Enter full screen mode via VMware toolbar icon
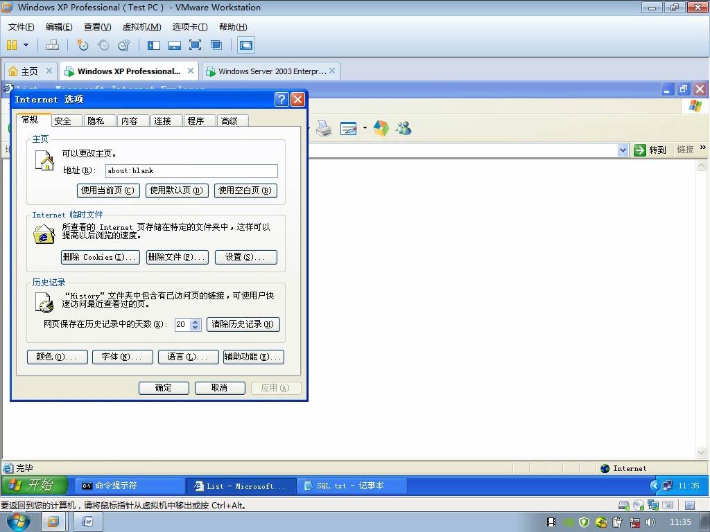The height and width of the screenshot is (532, 710). (x=195, y=45)
